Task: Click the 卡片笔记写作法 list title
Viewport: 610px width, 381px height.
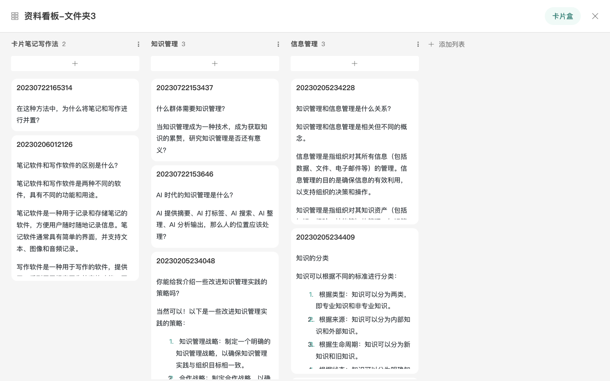Action: (x=35, y=44)
